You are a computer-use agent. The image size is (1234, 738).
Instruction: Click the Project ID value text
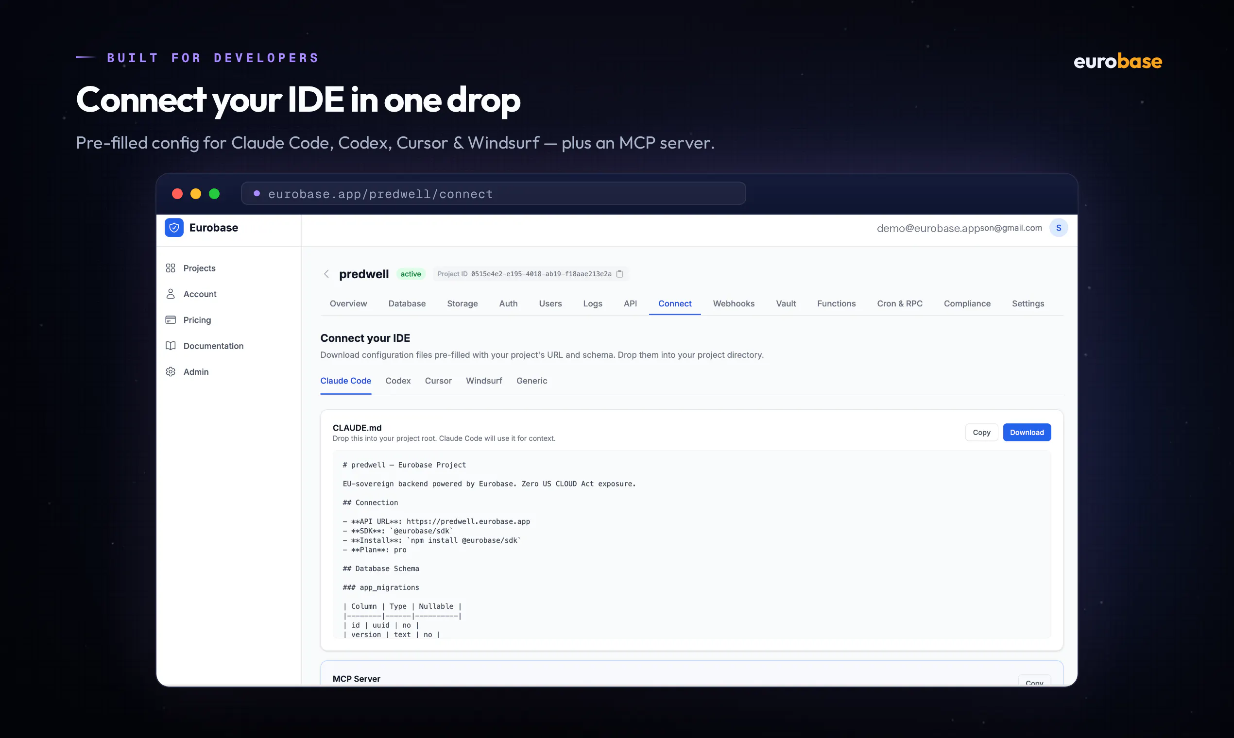click(x=541, y=274)
